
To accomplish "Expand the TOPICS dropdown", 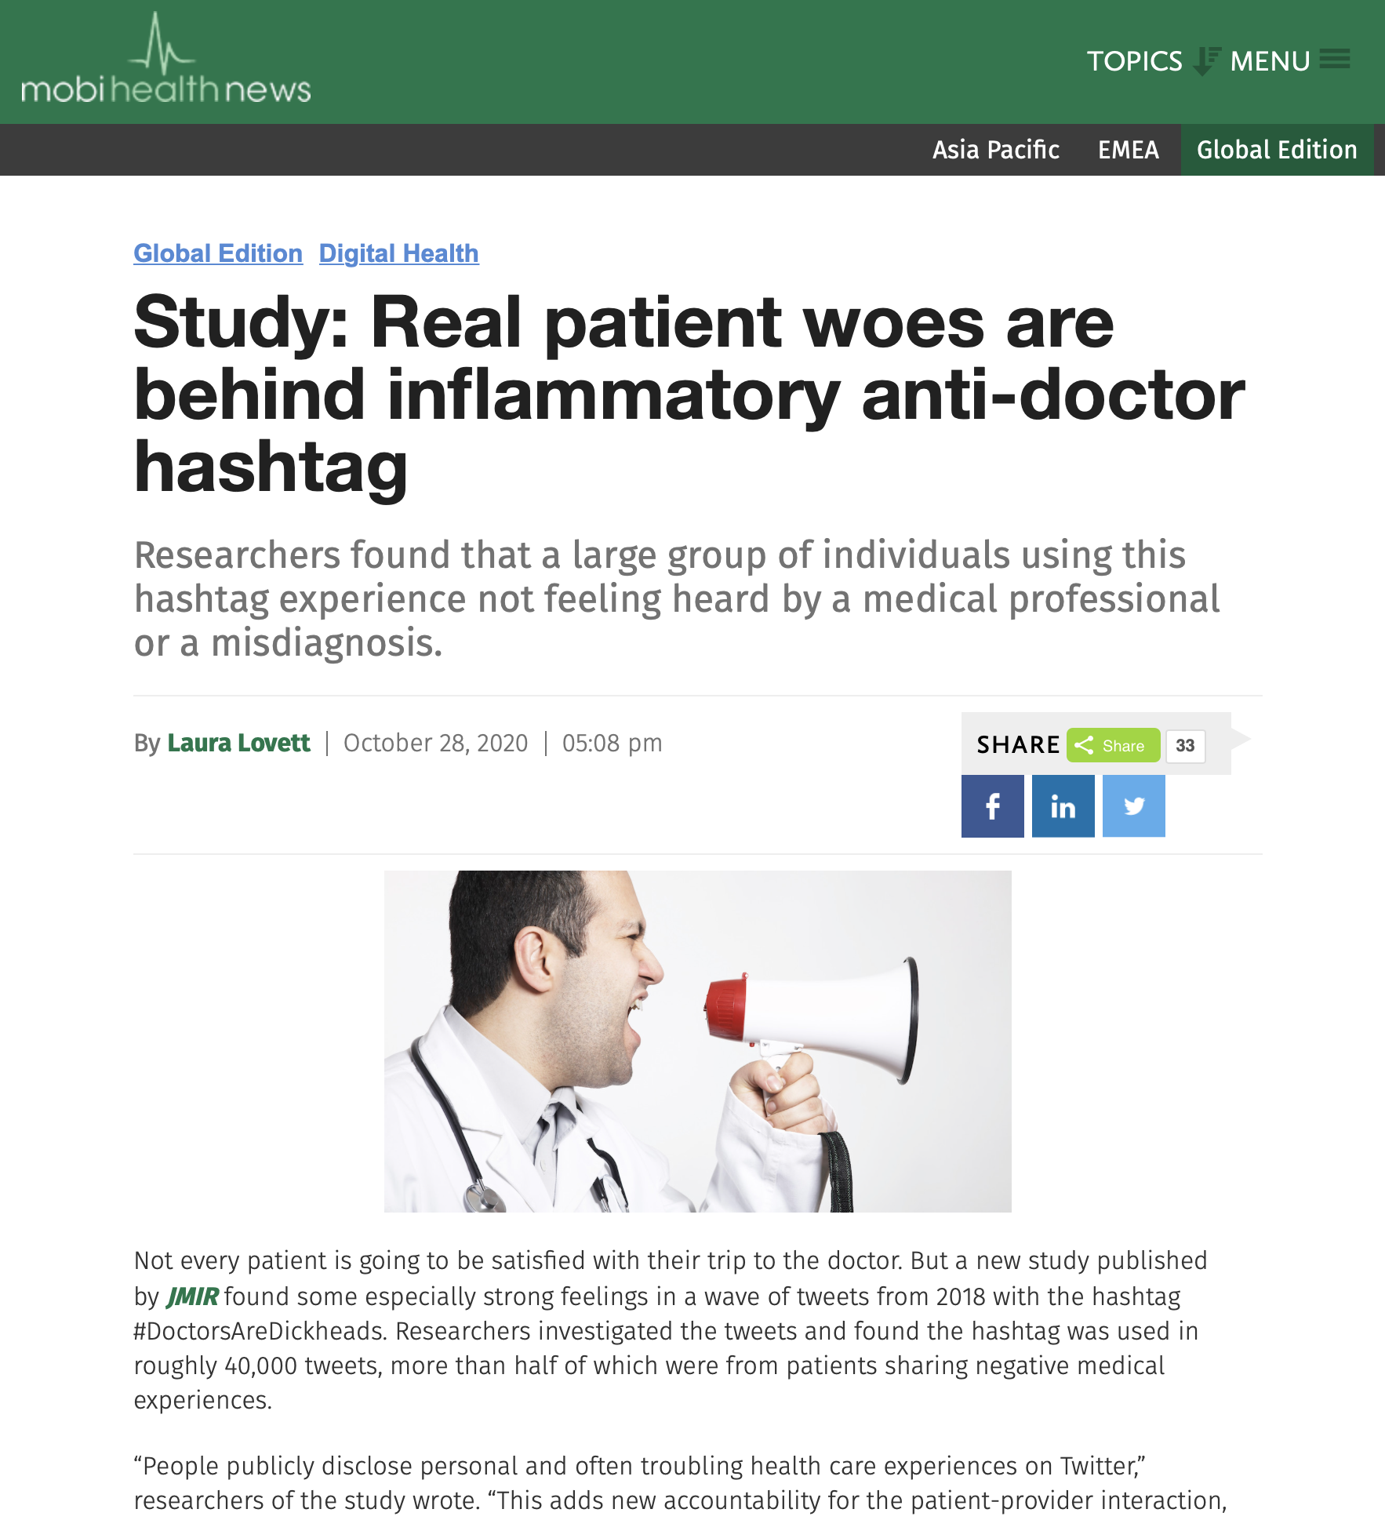I will point(1134,61).
